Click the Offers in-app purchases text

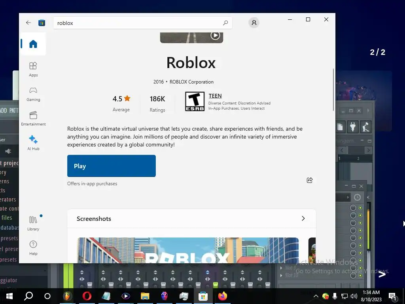(92, 184)
